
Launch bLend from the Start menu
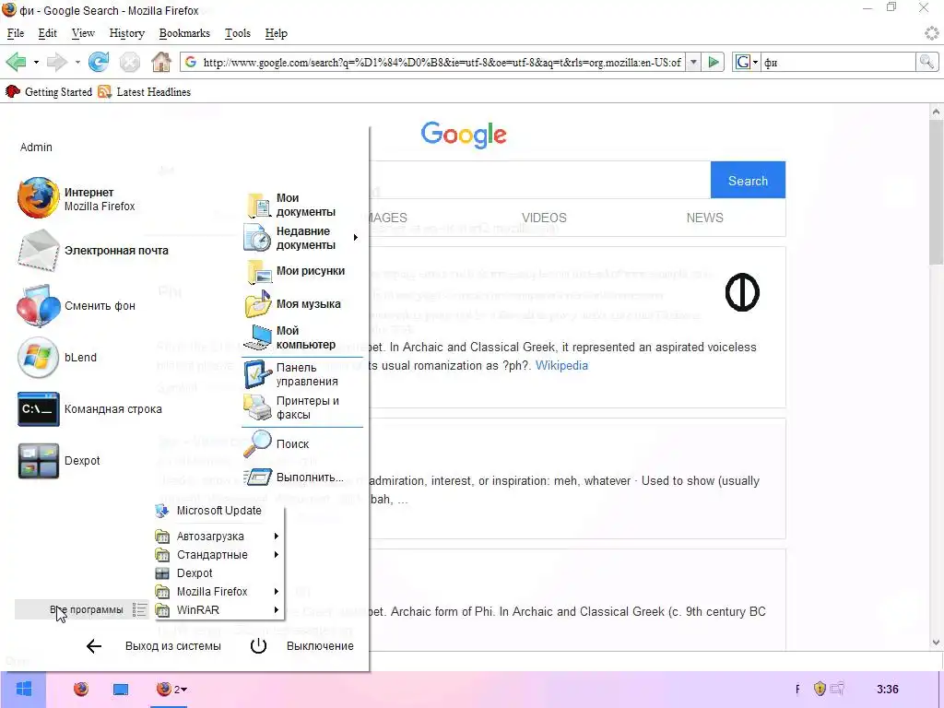pyautogui.click(x=58, y=358)
